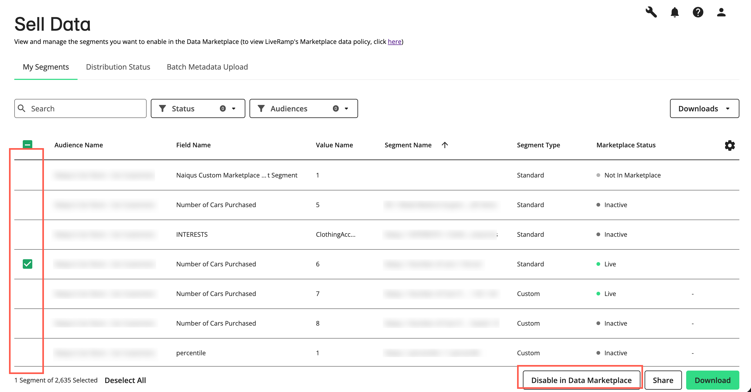Image resolution: width=751 pixels, height=392 pixels.
Task: Click Number of Cars Purchased with value 8
Action: (x=216, y=323)
